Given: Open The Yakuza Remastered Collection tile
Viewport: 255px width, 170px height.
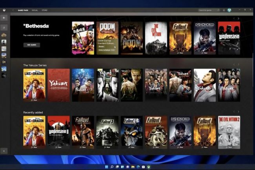Looking at the screenshot, I should 59,85.
